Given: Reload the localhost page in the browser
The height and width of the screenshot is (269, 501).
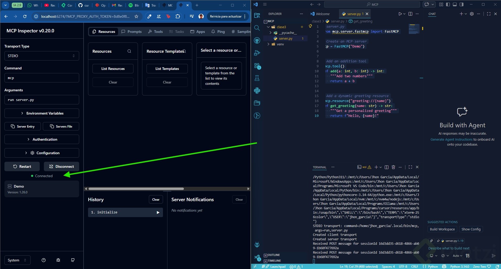Looking at the screenshot, I should [25, 16].
